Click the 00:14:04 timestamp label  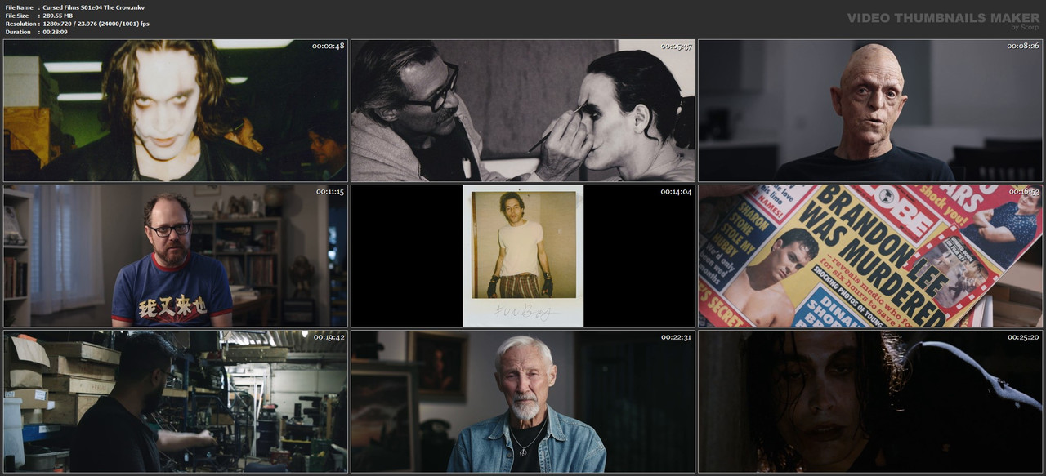(x=676, y=192)
